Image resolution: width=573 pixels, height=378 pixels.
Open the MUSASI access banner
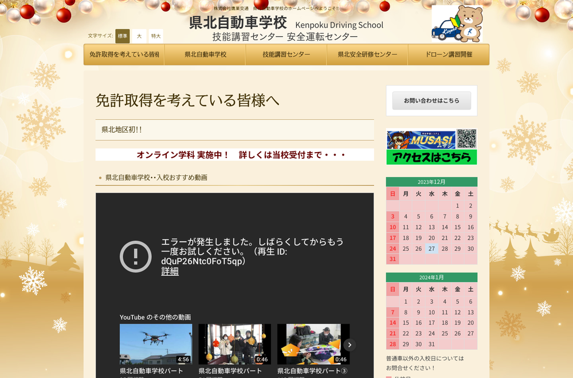click(431, 146)
